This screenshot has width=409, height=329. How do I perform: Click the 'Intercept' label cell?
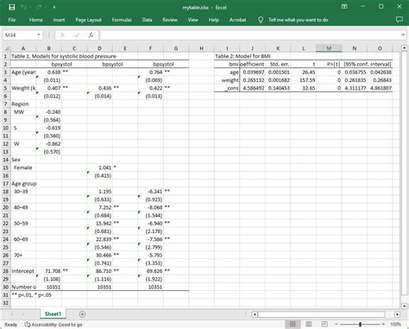pos(23,271)
